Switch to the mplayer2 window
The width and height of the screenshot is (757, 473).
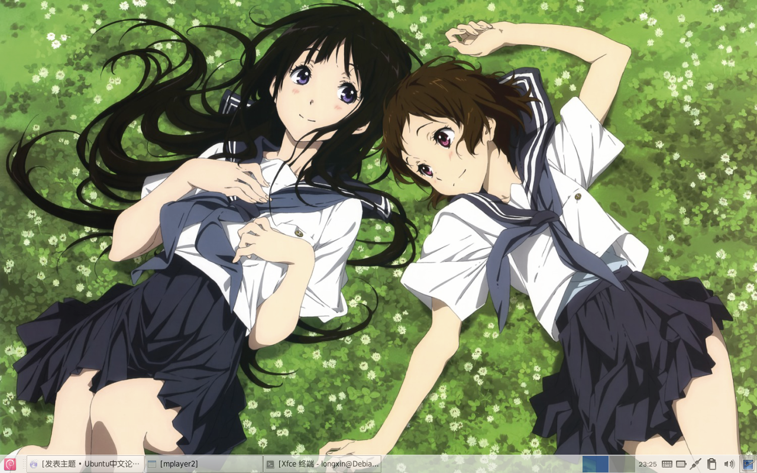pos(204,464)
